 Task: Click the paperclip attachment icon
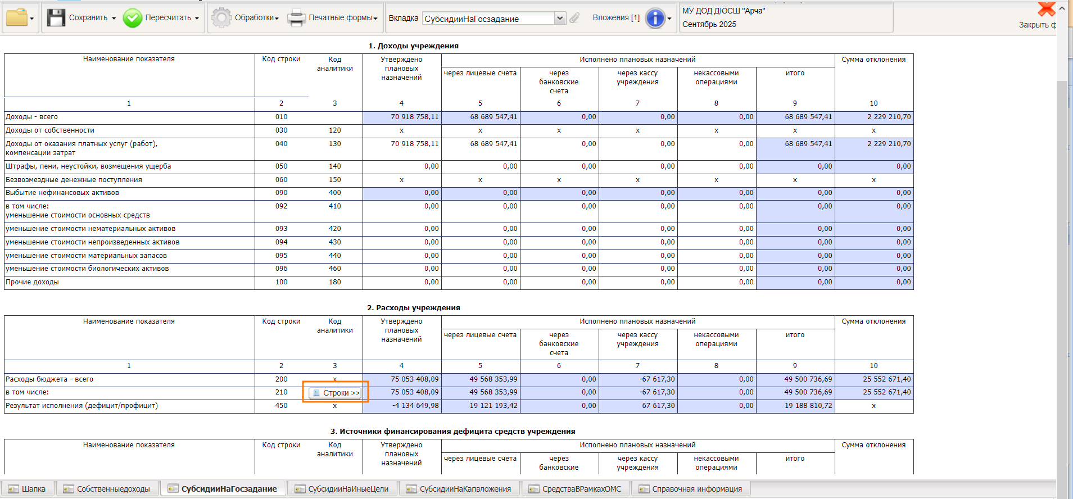(x=574, y=18)
